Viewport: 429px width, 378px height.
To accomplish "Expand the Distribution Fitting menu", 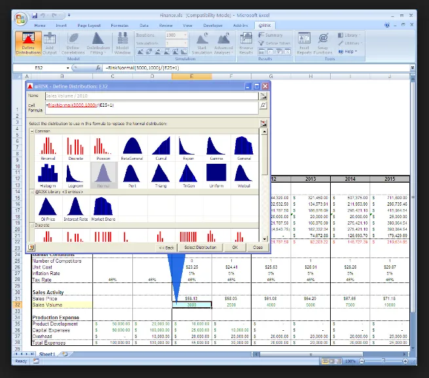I will 98,43.
